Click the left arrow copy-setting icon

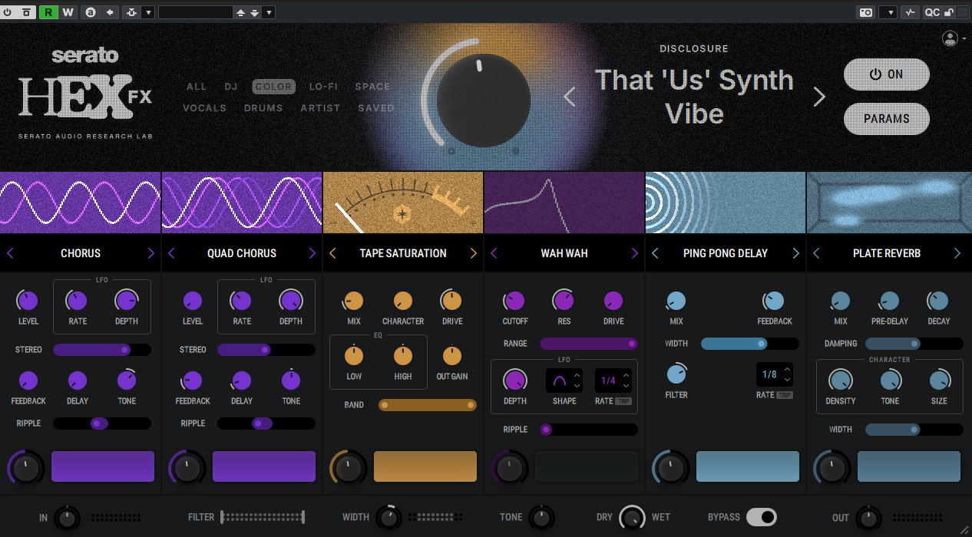(110, 12)
